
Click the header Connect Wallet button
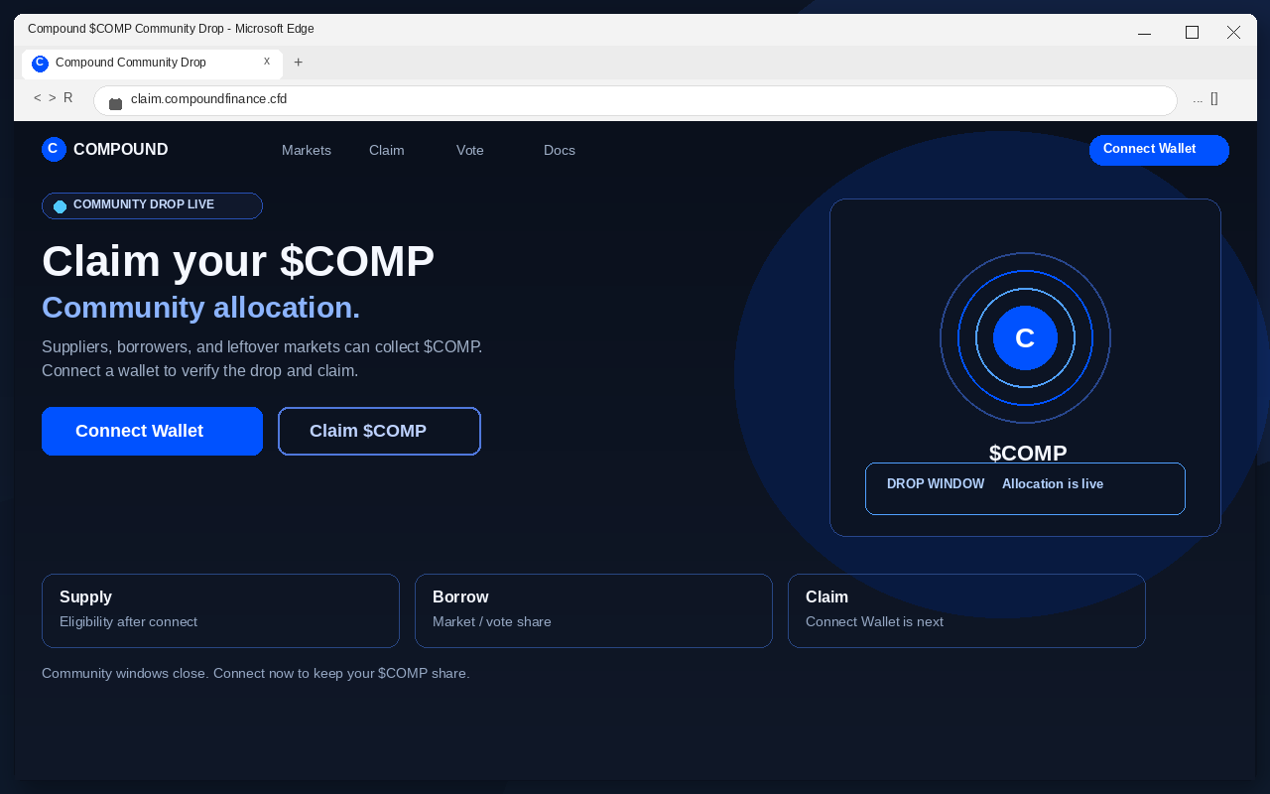coord(1159,150)
